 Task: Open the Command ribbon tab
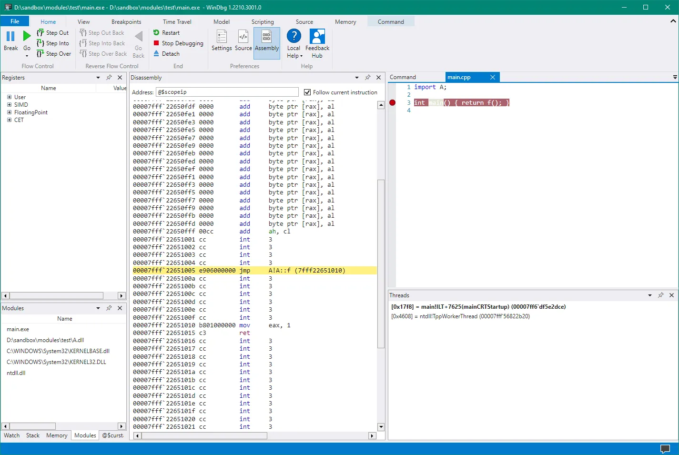[391, 22]
